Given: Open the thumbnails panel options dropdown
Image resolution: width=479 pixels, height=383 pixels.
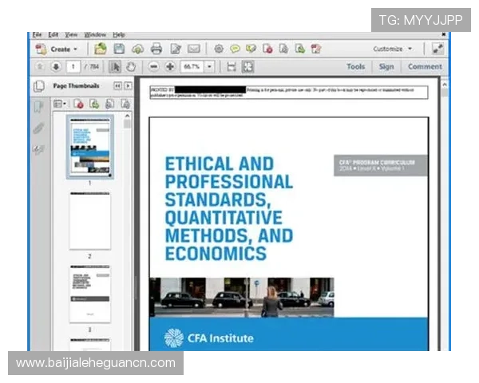Looking at the screenshot, I should 60,105.
